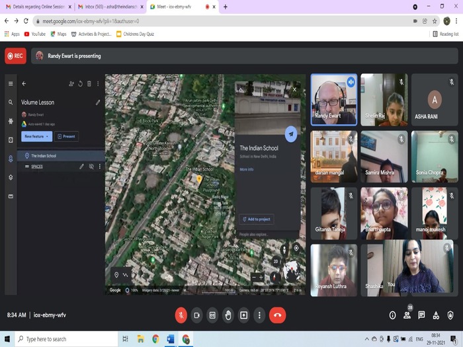Open YouTube bookmark
463x347 pixels.
click(x=35, y=34)
